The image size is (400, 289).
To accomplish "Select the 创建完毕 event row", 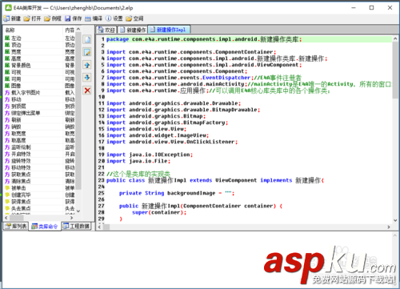I will [x=39, y=195].
